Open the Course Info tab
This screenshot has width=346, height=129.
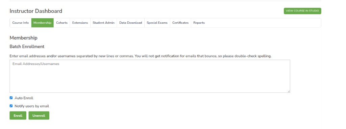tap(21, 23)
